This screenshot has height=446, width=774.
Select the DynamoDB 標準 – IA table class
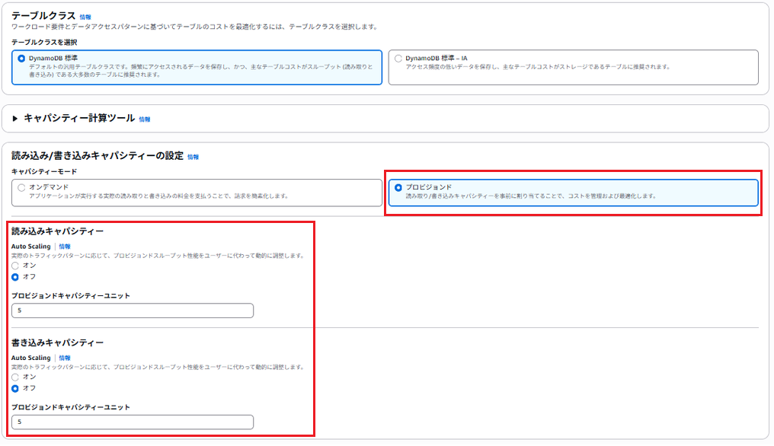(x=573, y=67)
